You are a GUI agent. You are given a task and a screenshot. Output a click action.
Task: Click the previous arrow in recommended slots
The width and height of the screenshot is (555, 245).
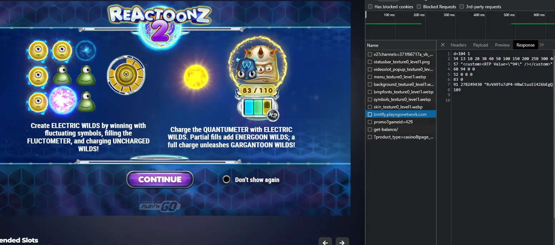coord(325,242)
